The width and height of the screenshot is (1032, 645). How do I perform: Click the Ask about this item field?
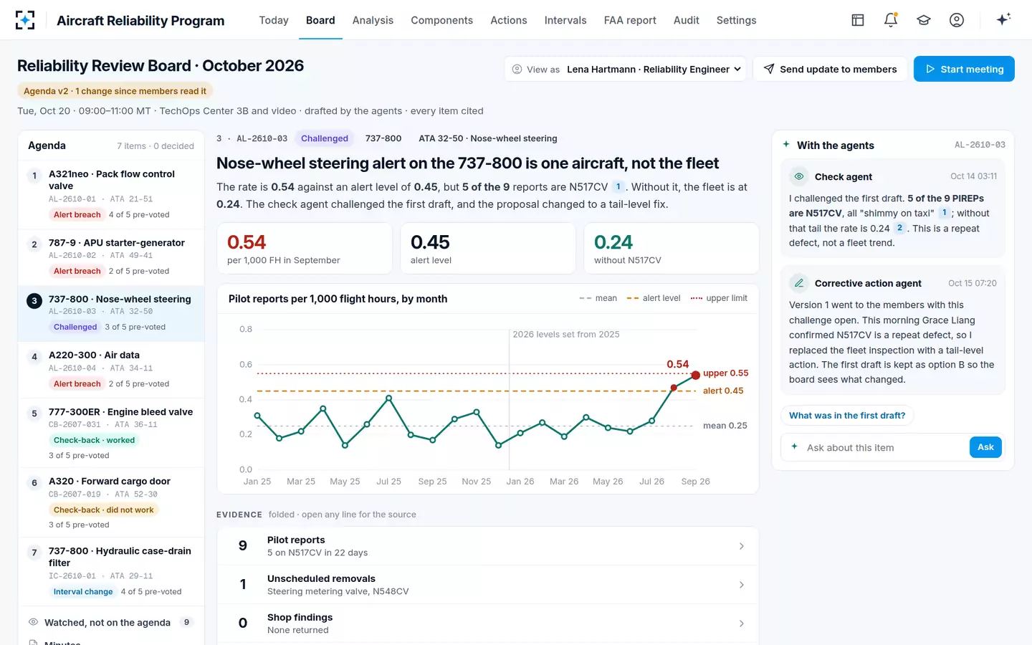(885, 447)
